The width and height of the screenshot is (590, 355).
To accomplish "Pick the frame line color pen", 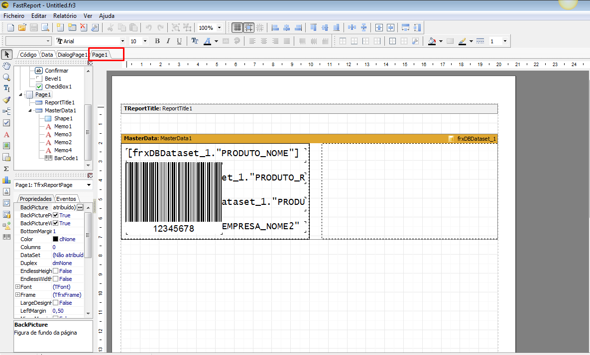I will click(x=463, y=41).
